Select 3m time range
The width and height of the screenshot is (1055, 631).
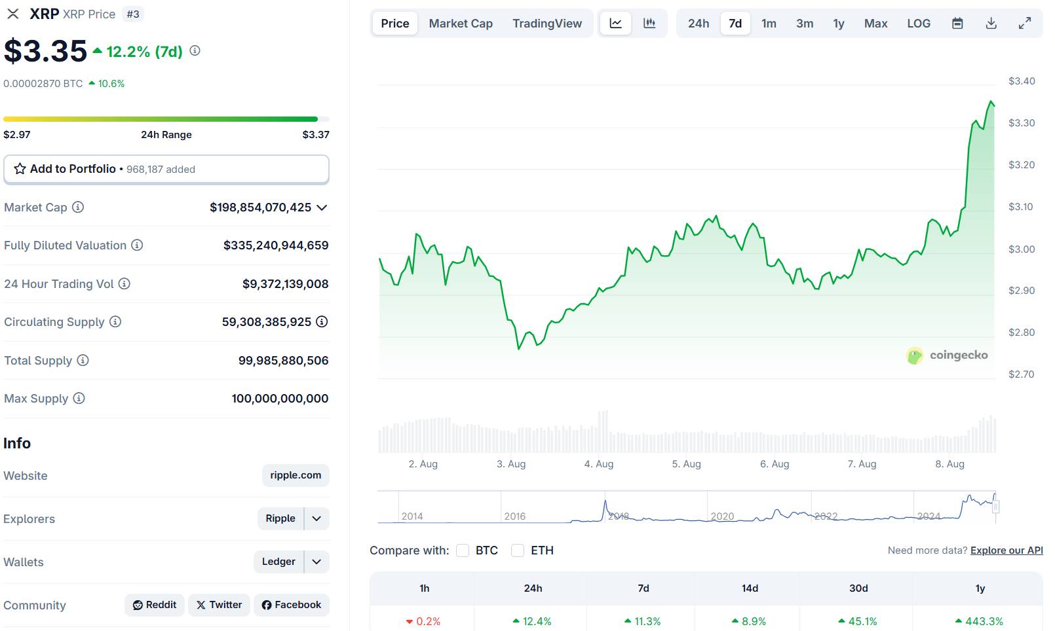click(x=805, y=24)
